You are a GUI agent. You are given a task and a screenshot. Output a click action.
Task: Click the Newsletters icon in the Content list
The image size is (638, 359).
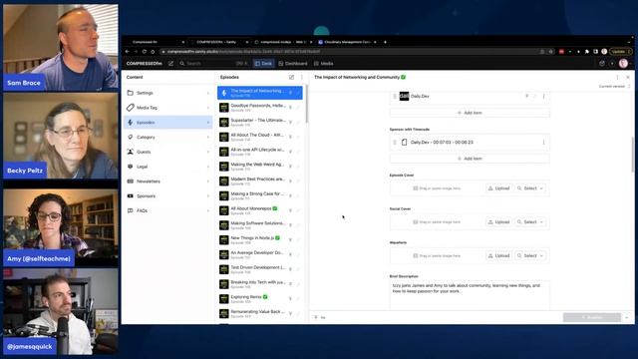(131, 181)
